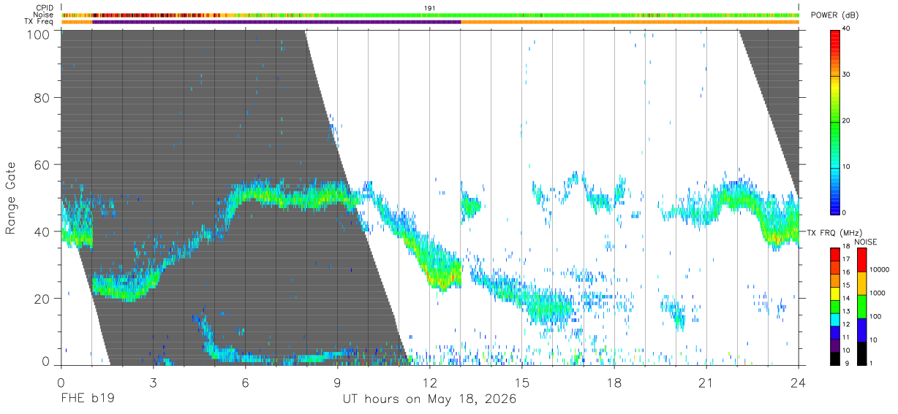
Task: Click the UT hours axis title
Action: (x=430, y=400)
